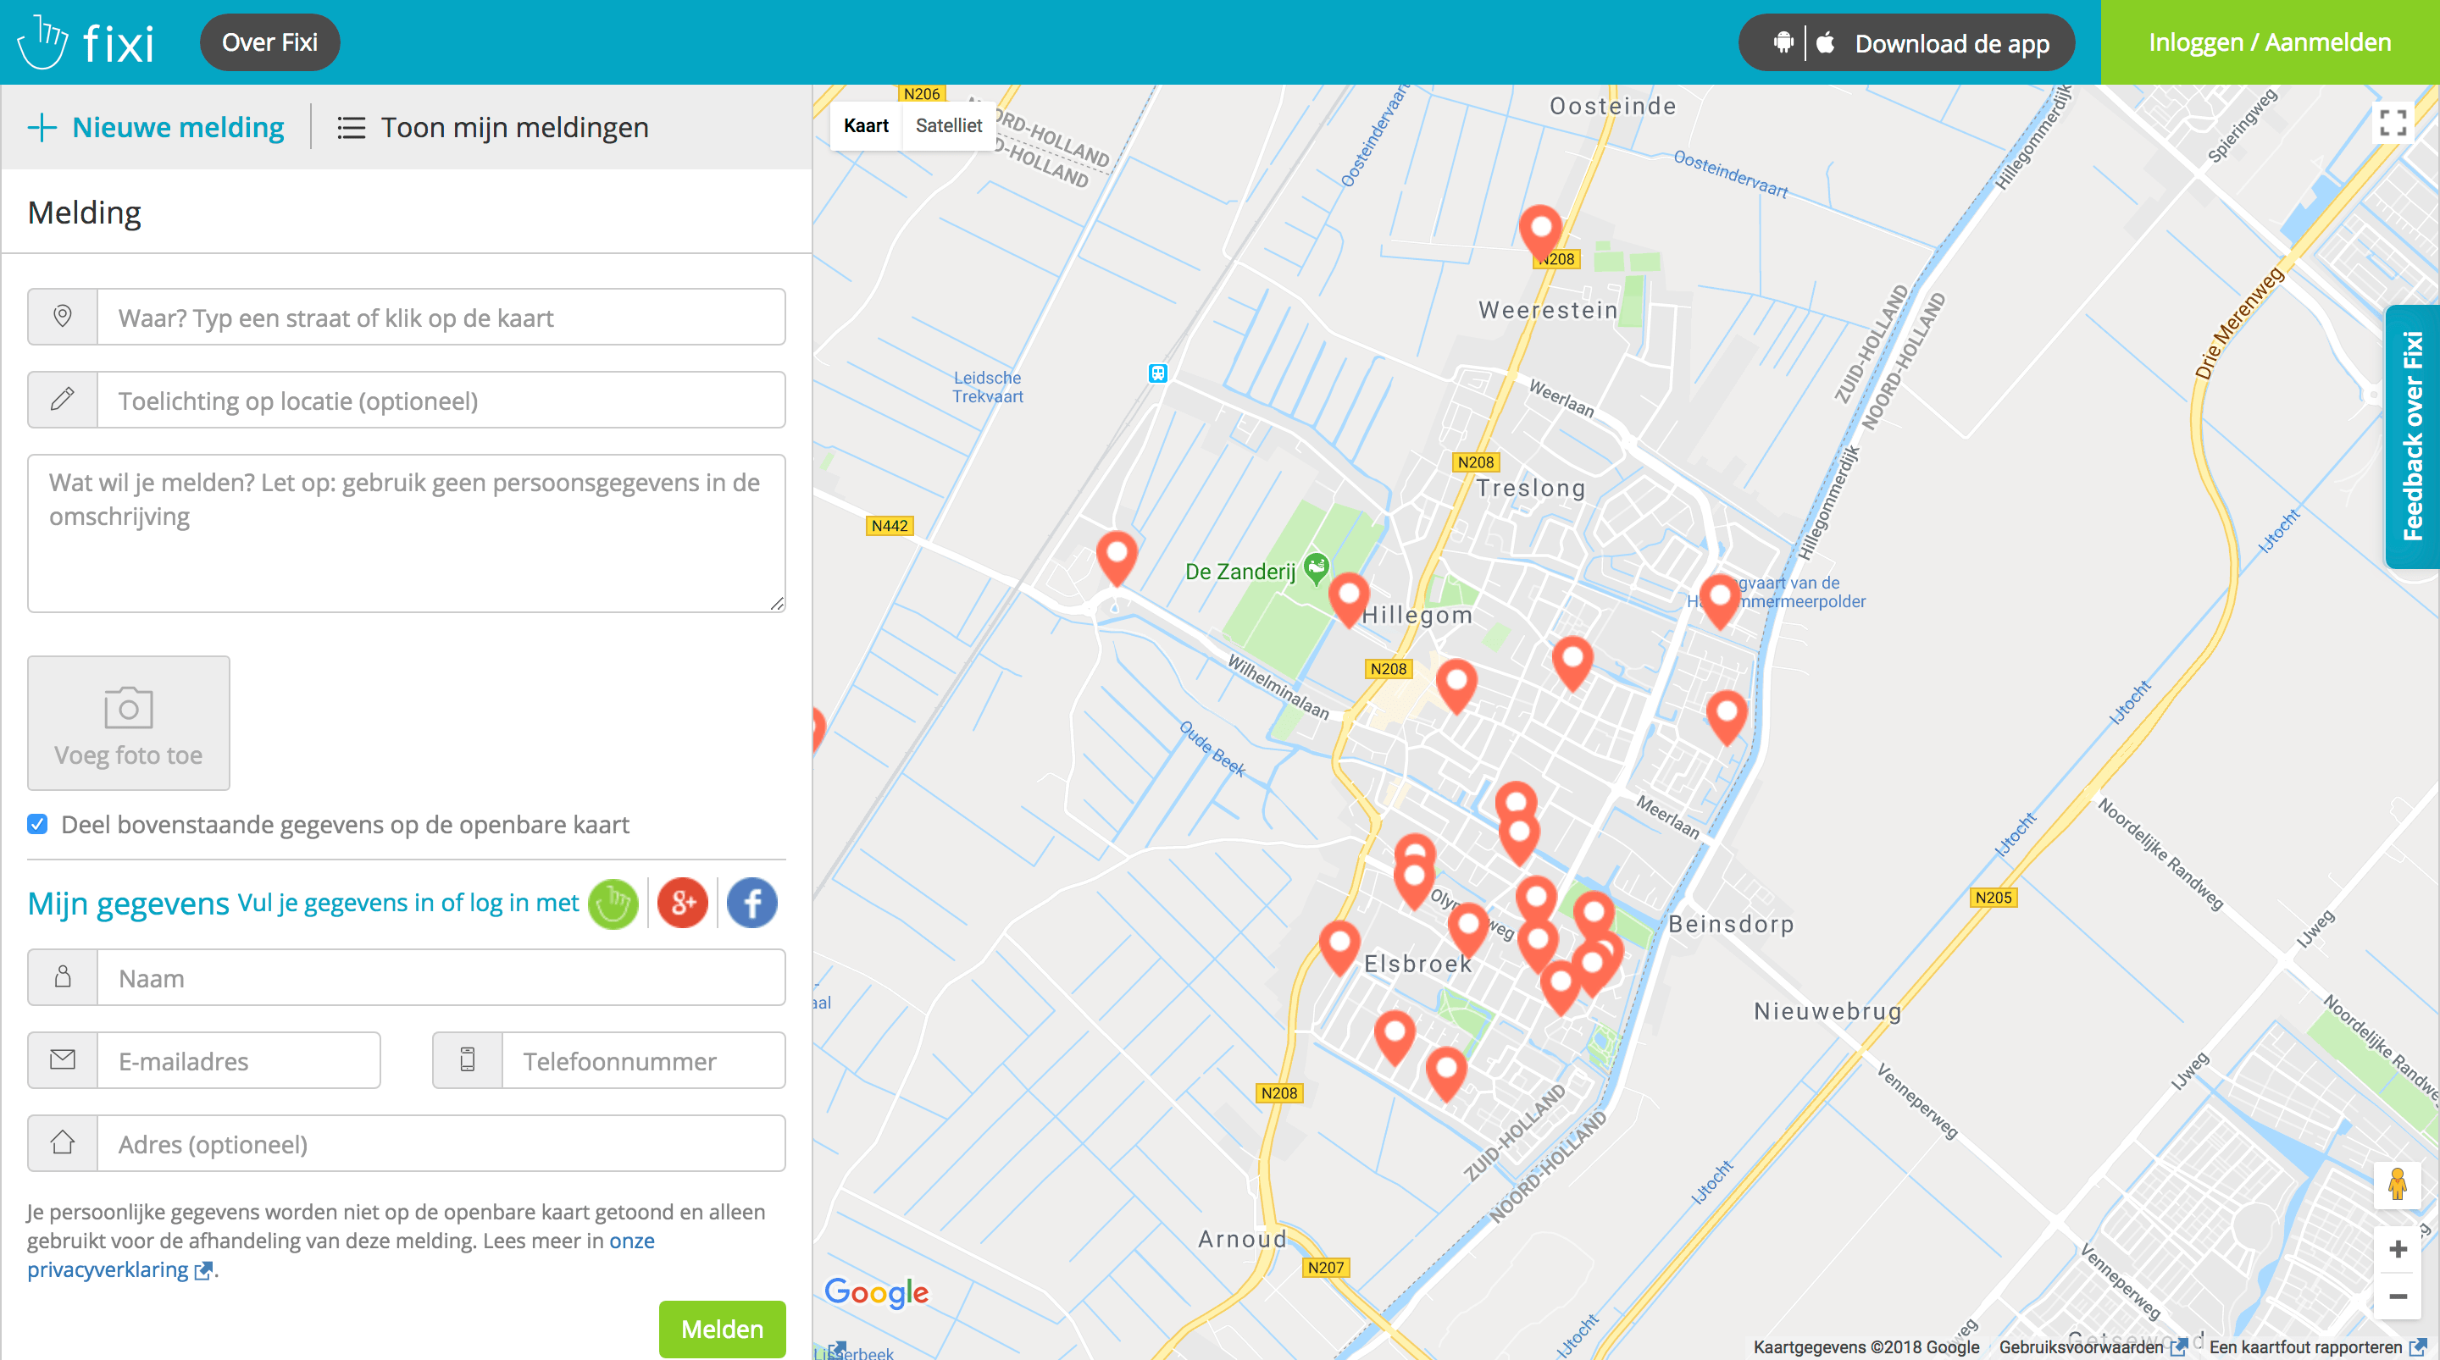The image size is (2440, 1360).
Task: Select the Kaart map view
Action: 866,126
